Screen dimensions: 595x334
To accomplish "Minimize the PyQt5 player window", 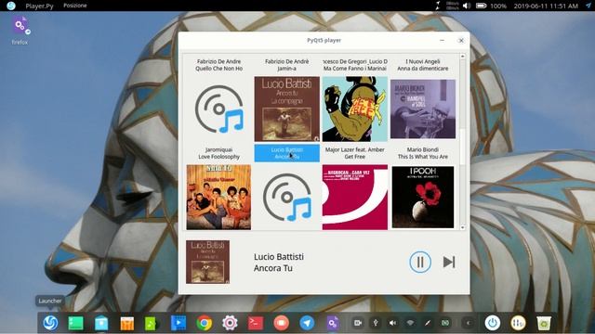I will (443, 40).
